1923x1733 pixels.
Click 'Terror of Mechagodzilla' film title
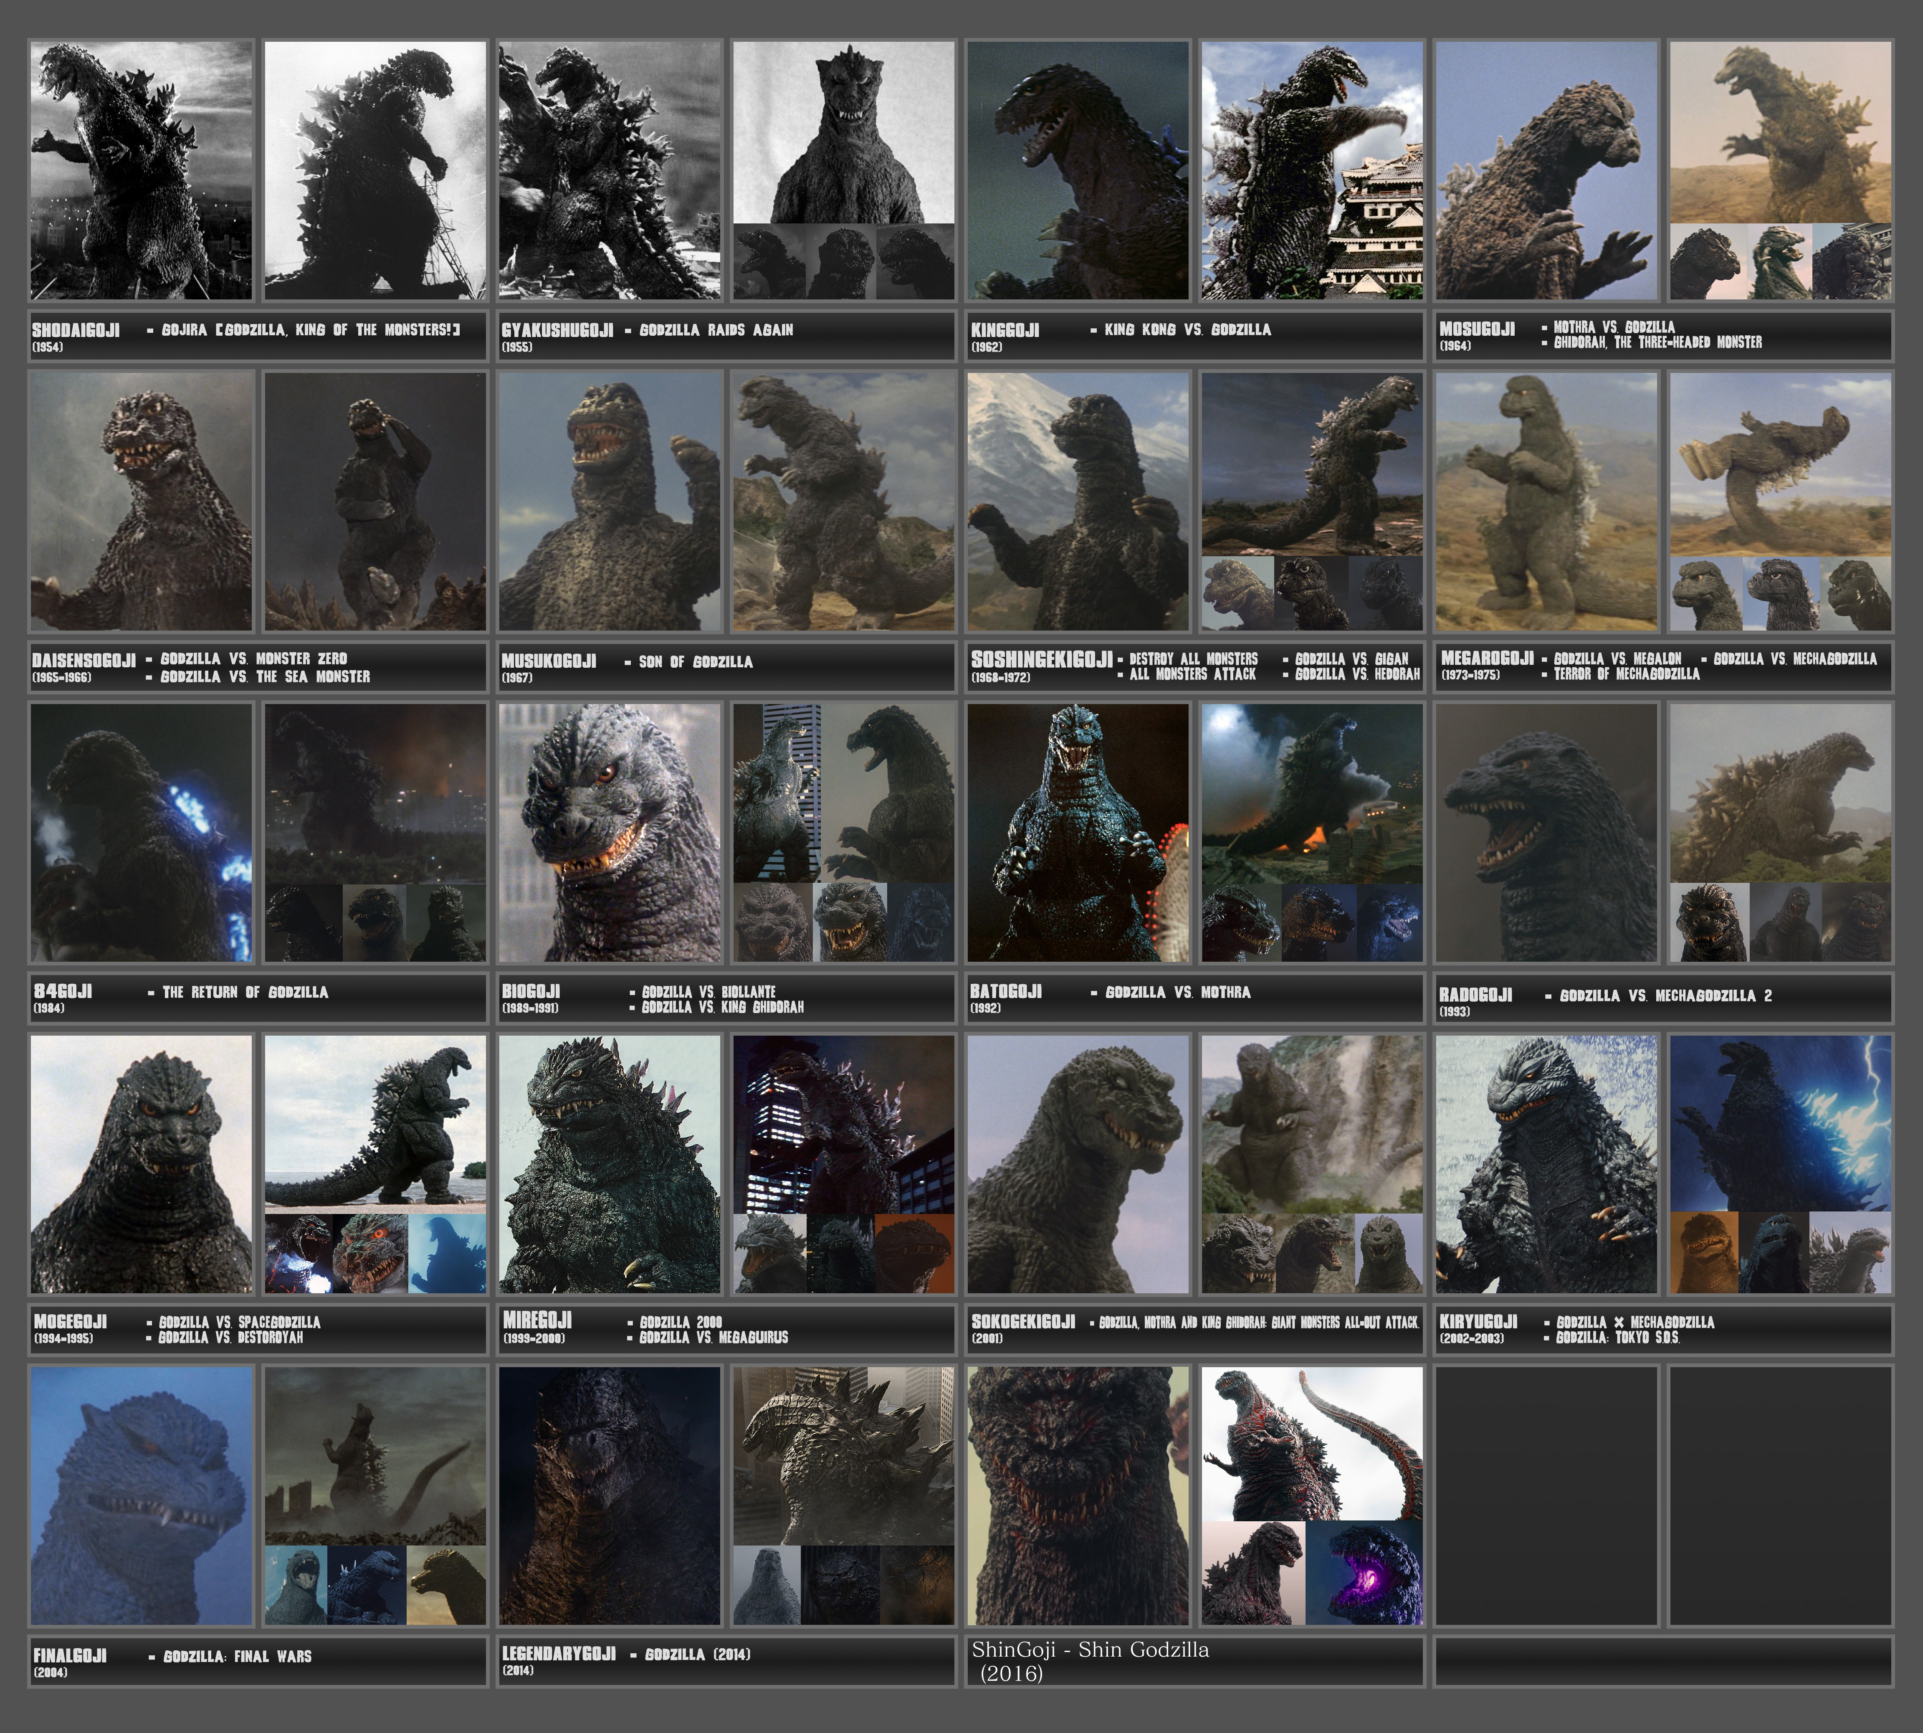coord(1626,674)
